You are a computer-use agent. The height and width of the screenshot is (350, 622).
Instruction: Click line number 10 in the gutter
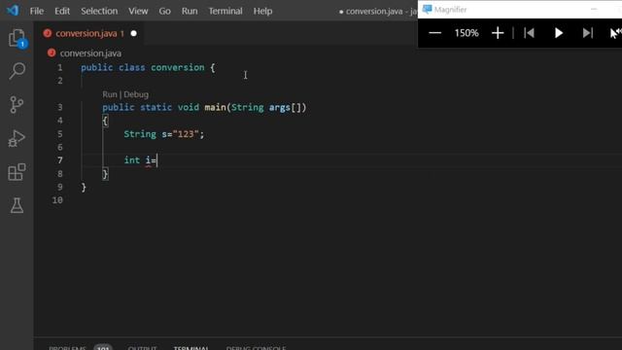point(57,200)
